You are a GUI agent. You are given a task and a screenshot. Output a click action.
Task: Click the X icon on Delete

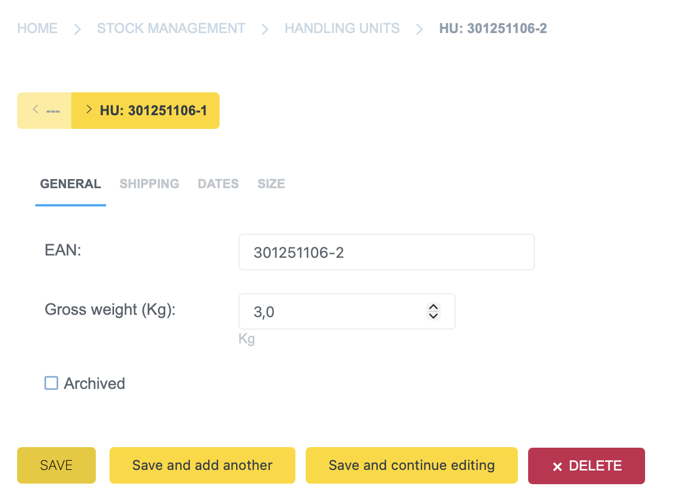coord(557,467)
